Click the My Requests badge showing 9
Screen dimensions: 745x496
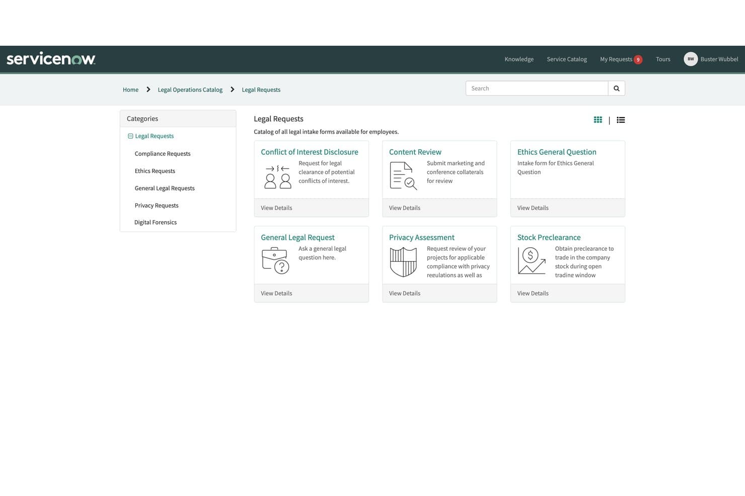click(x=638, y=59)
